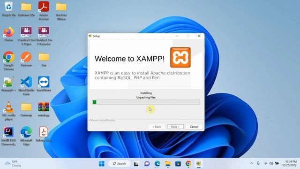The height and width of the screenshot is (169, 300).
Task: Expand the hidden system tray icons
Action: [x=252, y=163]
